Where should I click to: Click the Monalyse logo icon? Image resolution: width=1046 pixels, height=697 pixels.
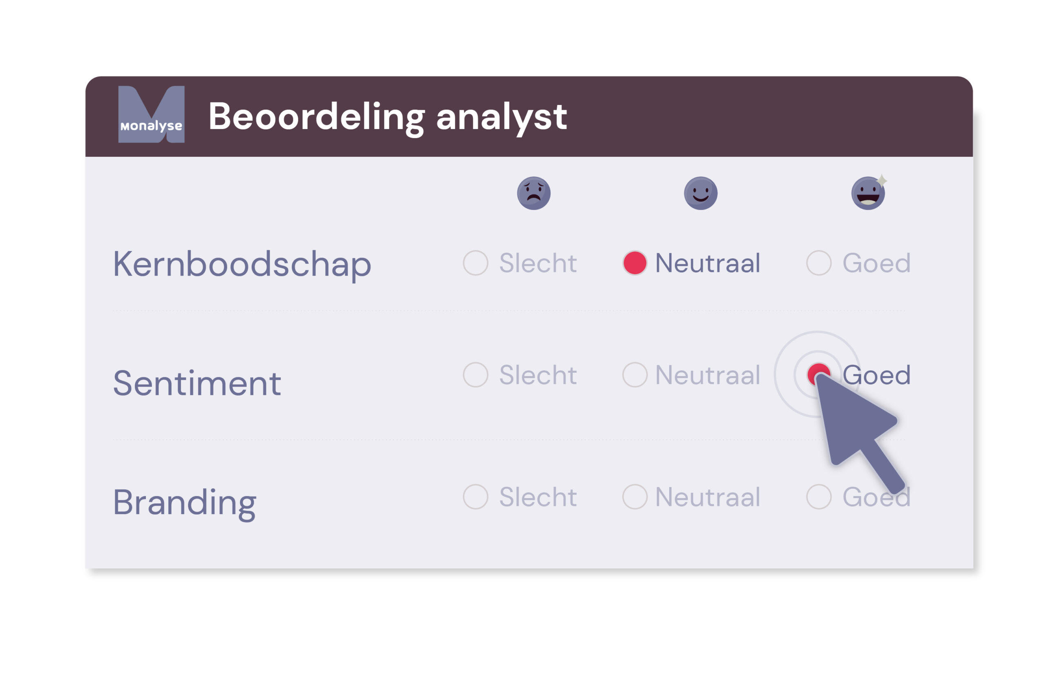(151, 114)
